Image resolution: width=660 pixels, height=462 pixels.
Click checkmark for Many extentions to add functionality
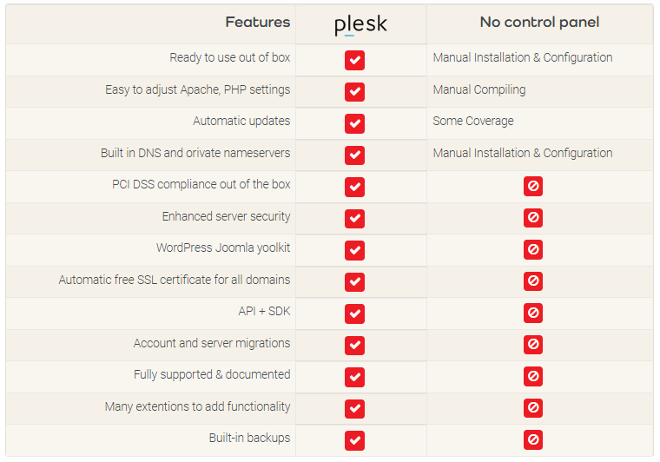click(354, 408)
